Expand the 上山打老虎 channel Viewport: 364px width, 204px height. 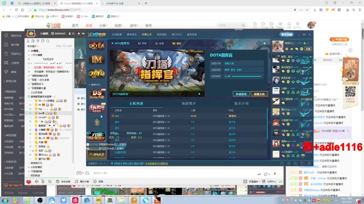36,92
